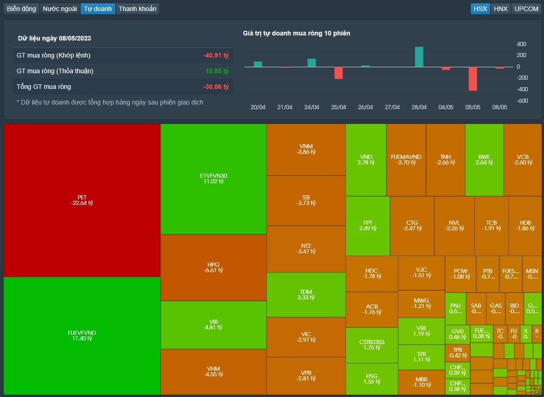Open the CTG treemap block

tap(412, 226)
